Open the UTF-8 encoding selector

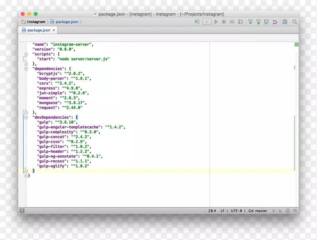238,211
